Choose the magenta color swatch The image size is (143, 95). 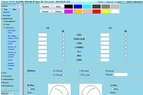pos(68,12)
